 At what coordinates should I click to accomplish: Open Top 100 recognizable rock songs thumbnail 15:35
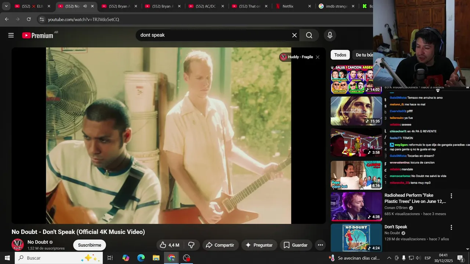click(x=356, y=111)
